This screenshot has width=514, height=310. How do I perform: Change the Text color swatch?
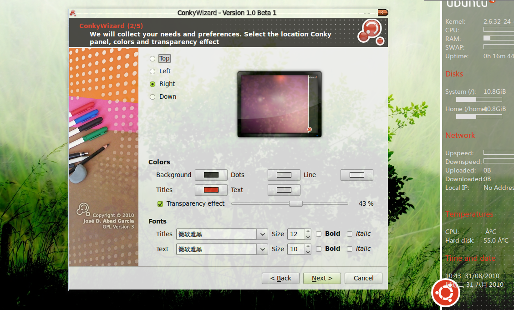[x=284, y=190]
